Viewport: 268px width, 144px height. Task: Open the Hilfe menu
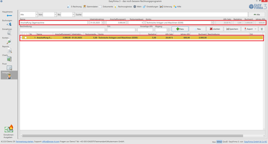tap(179, 7)
